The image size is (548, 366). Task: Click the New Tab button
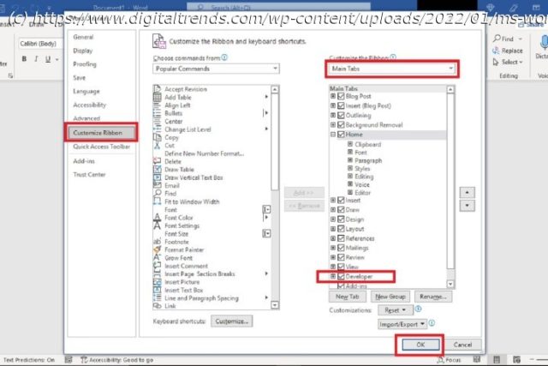click(x=347, y=297)
